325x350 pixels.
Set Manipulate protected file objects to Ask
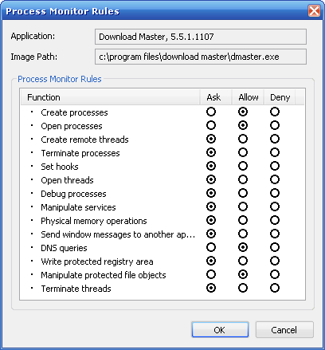211,274
